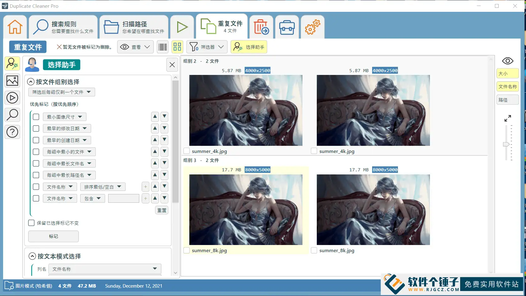This screenshot has height=296, width=526.
Task: Open the 扫描路径 tab
Action: (134, 27)
